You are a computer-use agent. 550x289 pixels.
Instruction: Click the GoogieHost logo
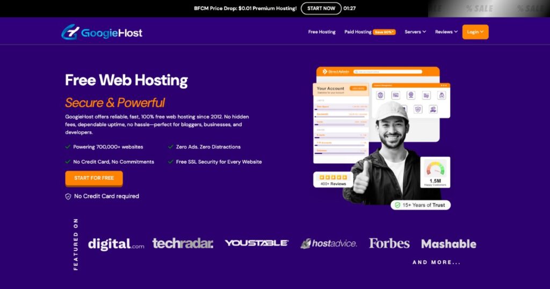(x=102, y=32)
